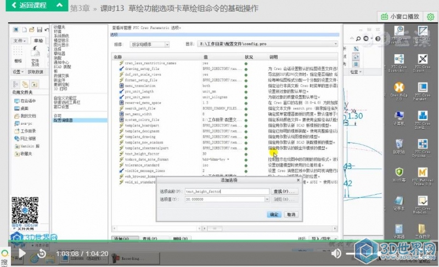Click the model tree tab icon
Viewport: 439px width, 267px height.
[x=15, y=84]
